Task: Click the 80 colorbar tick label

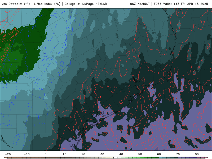Action: [x=197, y=154]
